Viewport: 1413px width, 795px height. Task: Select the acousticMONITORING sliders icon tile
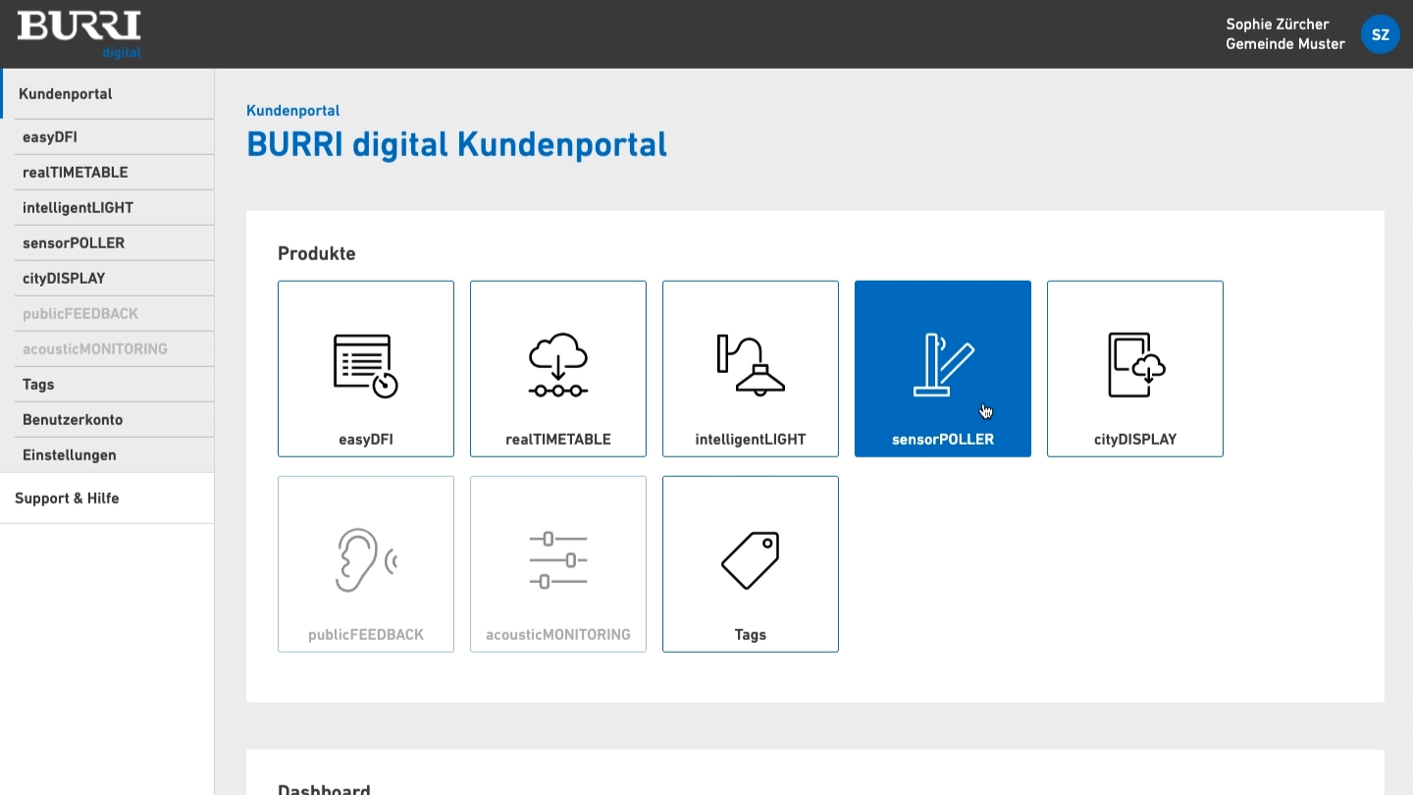557,561
